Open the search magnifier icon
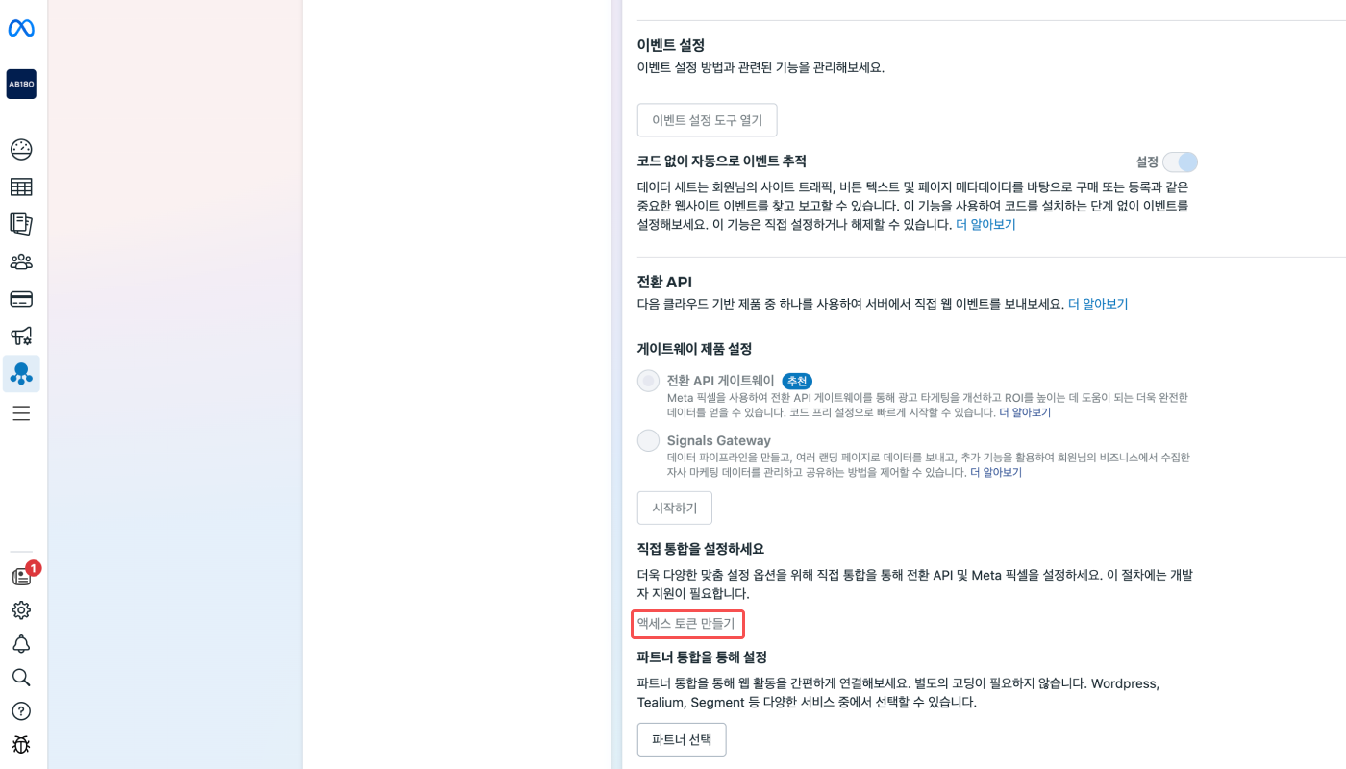This screenshot has width=1346, height=769. (x=21, y=678)
